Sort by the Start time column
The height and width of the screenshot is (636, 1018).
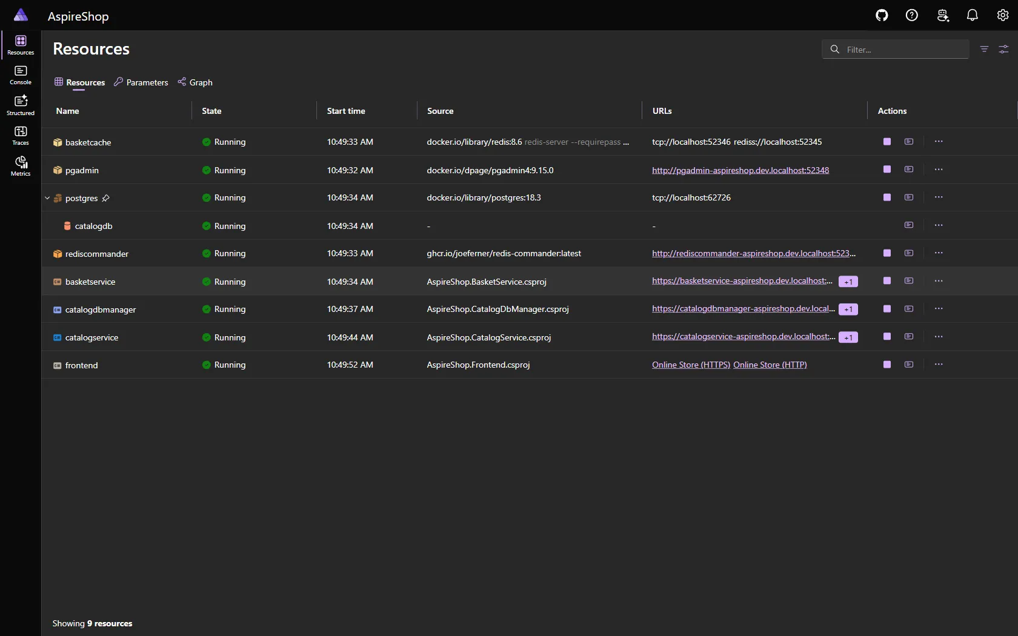pos(346,111)
